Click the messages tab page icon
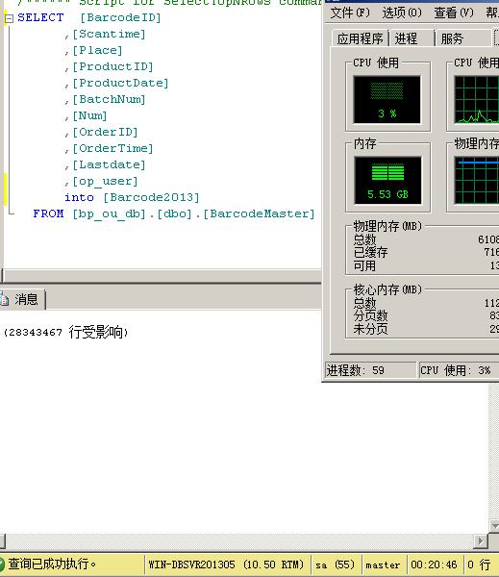The image size is (499, 577). (x=5, y=299)
